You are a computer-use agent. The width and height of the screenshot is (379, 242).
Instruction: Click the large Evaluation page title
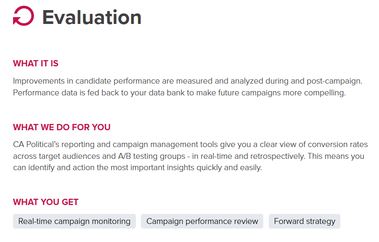coord(92,17)
